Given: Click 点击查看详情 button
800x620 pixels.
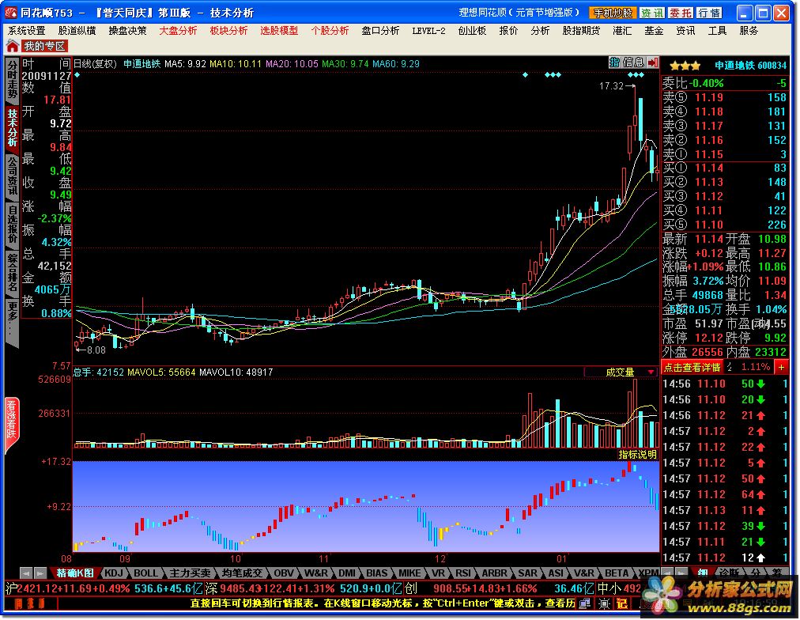Looking at the screenshot, I should coord(692,367).
